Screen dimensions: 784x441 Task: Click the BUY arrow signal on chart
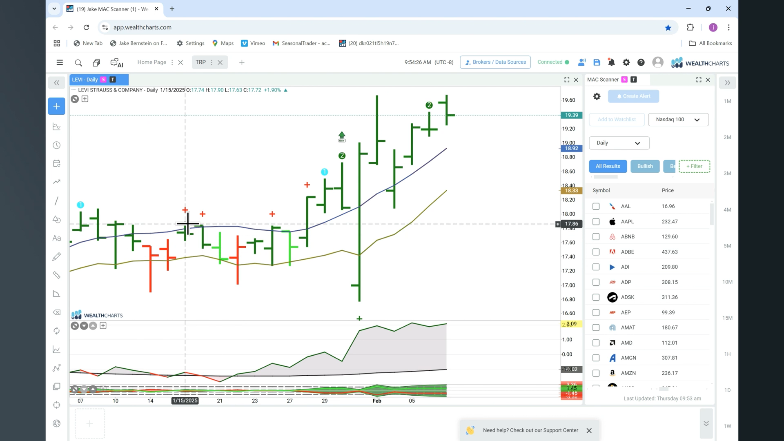click(342, 137)
